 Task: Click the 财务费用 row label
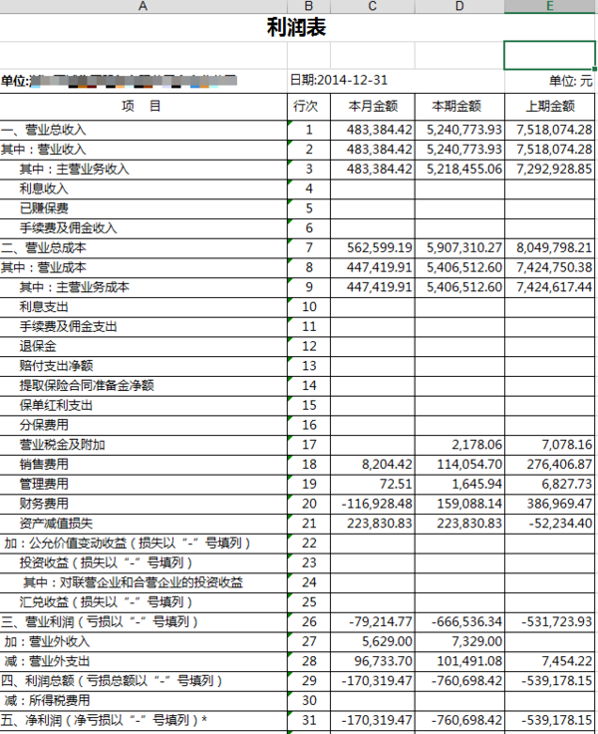(x=44, y=504)
